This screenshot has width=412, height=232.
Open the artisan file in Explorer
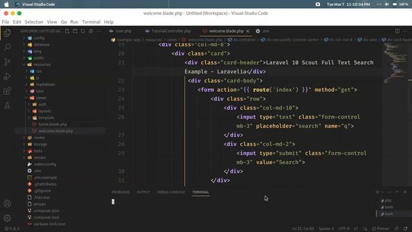(40, 204)
